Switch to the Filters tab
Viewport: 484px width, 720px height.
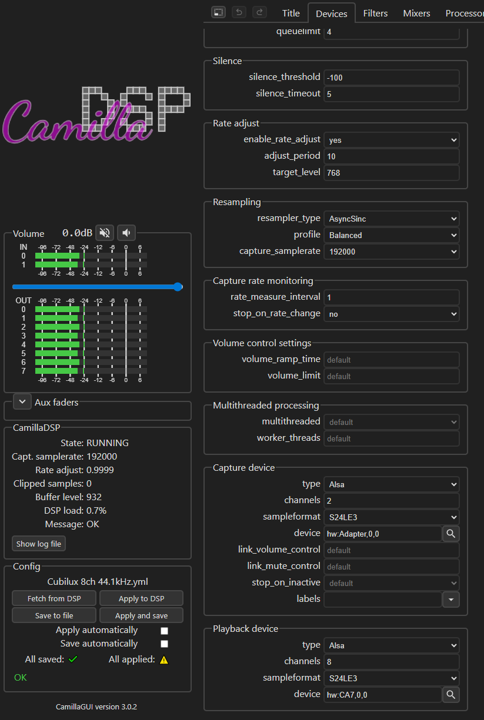tap(375, 13)
